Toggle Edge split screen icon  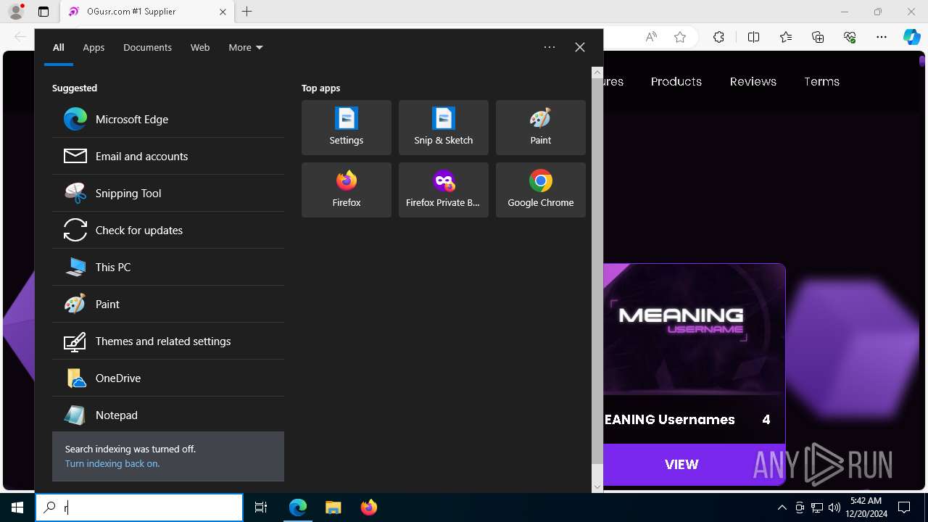pos(754,37)
